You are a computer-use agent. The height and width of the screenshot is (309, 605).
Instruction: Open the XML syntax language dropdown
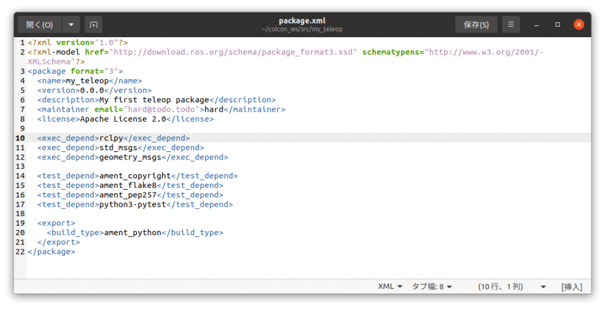pos(390,287)
